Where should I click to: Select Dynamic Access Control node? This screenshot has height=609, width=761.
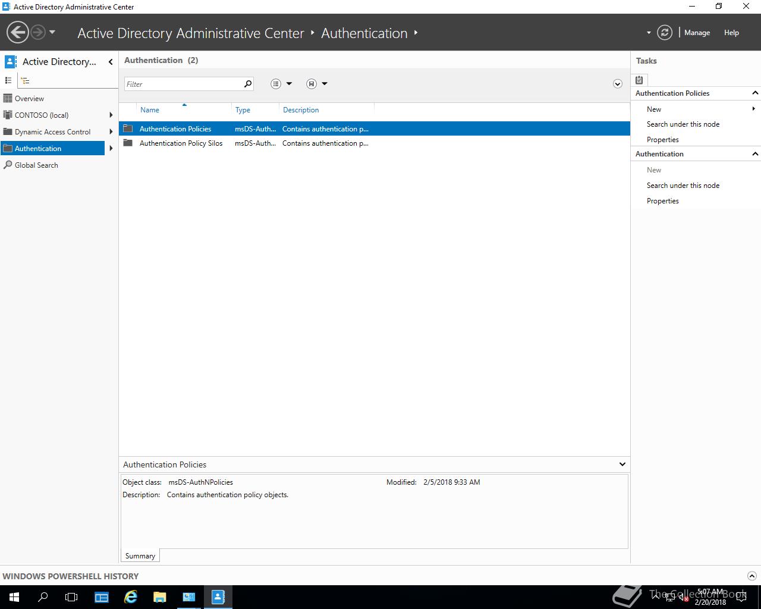(52, 132)
